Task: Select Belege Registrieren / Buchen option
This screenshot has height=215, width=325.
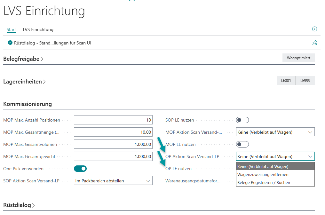Action: point(275,182)
